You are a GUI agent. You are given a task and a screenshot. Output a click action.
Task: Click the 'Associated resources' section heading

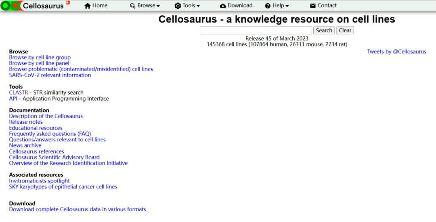pos(36,175)
